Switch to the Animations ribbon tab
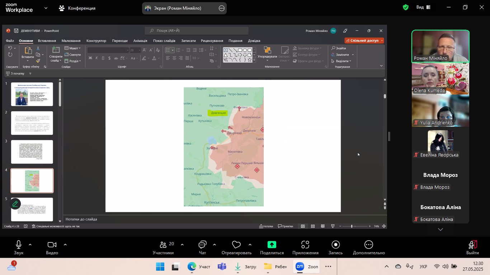The height and width of the screenshot is (275, 490). [140, 41]
